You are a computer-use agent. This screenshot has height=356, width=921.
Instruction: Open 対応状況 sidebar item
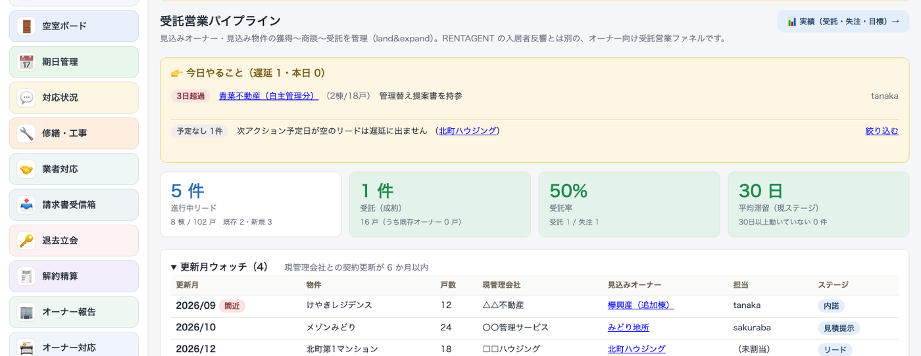74,98
